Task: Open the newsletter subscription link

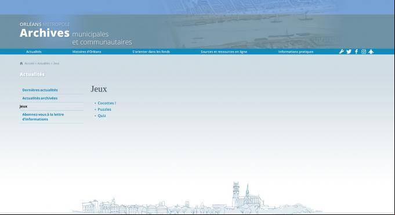Action: click(x=43, y=117)
